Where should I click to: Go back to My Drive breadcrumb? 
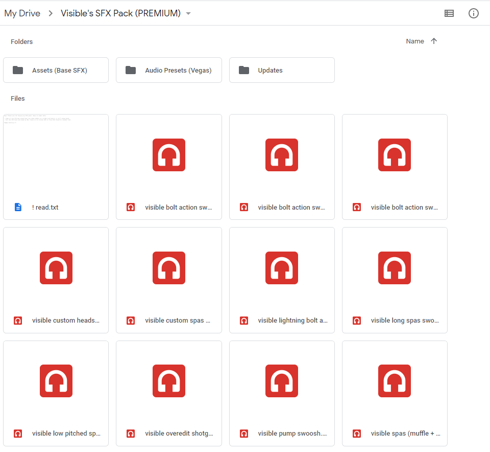coord(22,13)
